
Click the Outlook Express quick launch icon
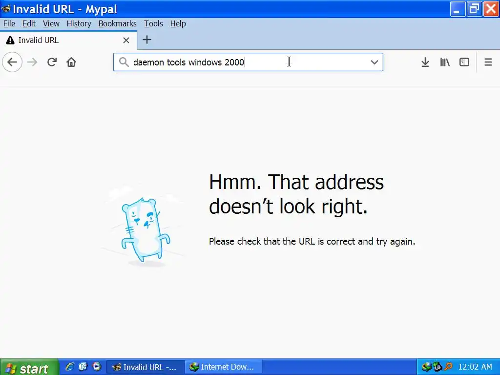[83, 367]
